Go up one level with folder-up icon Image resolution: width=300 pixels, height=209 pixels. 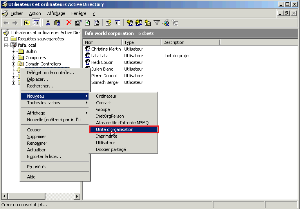(x=27, y=23)
